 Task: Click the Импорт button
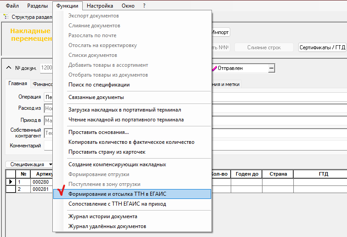pos(220,32)
